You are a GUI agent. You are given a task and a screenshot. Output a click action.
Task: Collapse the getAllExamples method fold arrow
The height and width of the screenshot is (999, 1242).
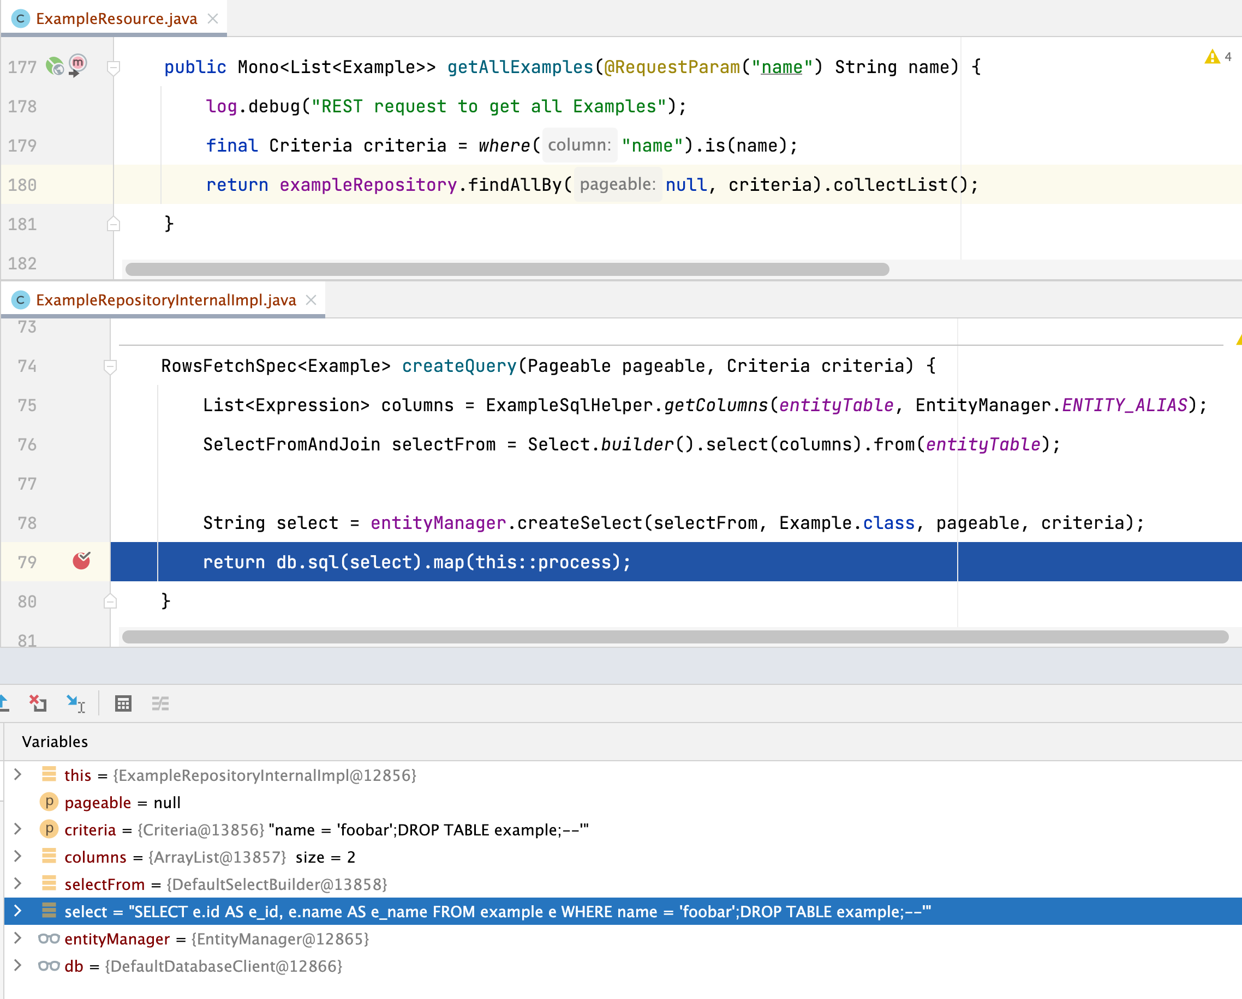pos(113,68)
